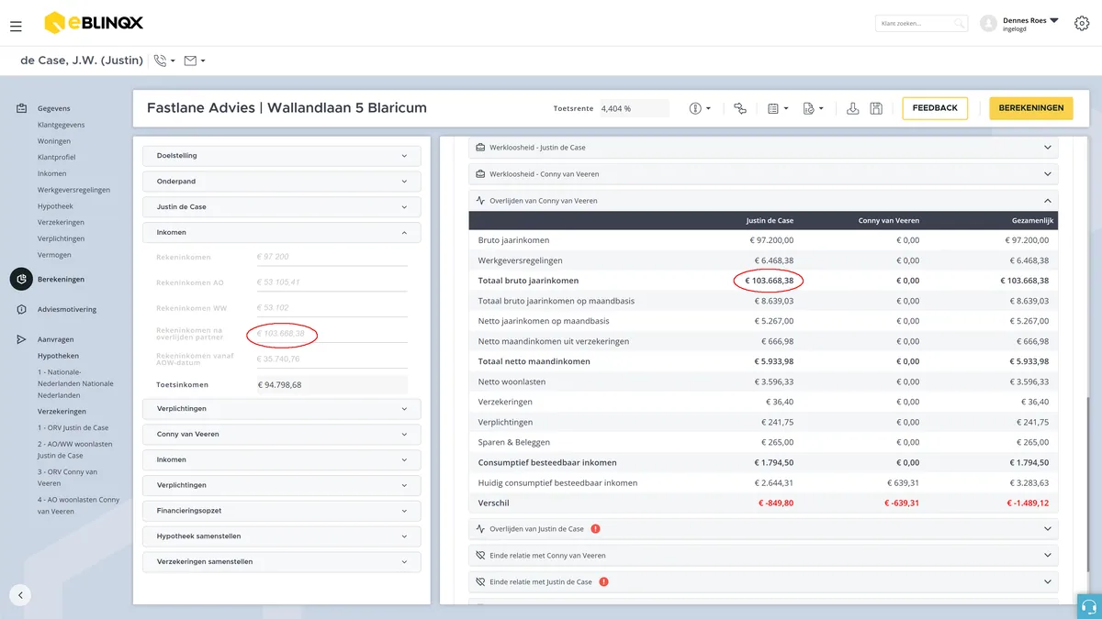Click the save diskette icon
This screenshot has width=1102, height=619.
coord(876,108)
